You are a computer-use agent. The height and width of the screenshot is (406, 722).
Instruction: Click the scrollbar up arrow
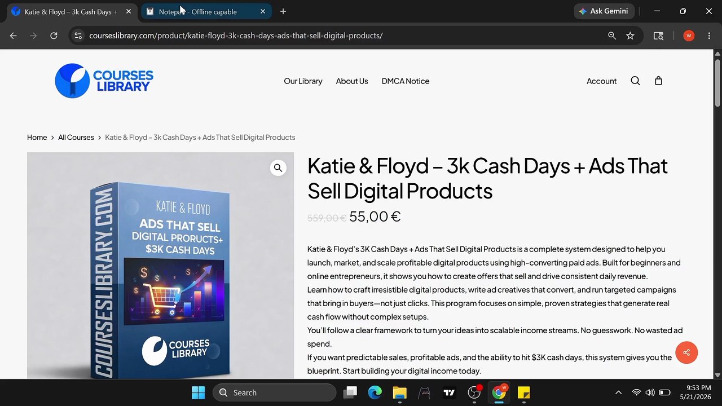pos(717,54)
